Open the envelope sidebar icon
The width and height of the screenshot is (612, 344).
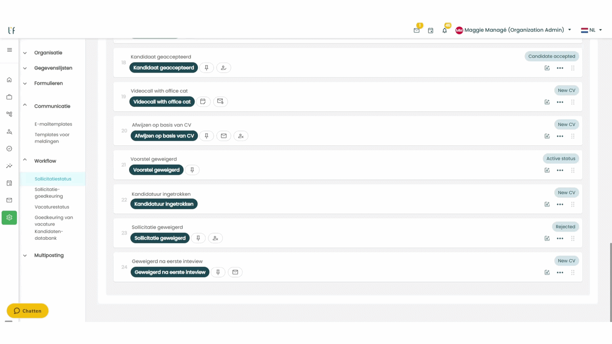(x=9, y=200)
